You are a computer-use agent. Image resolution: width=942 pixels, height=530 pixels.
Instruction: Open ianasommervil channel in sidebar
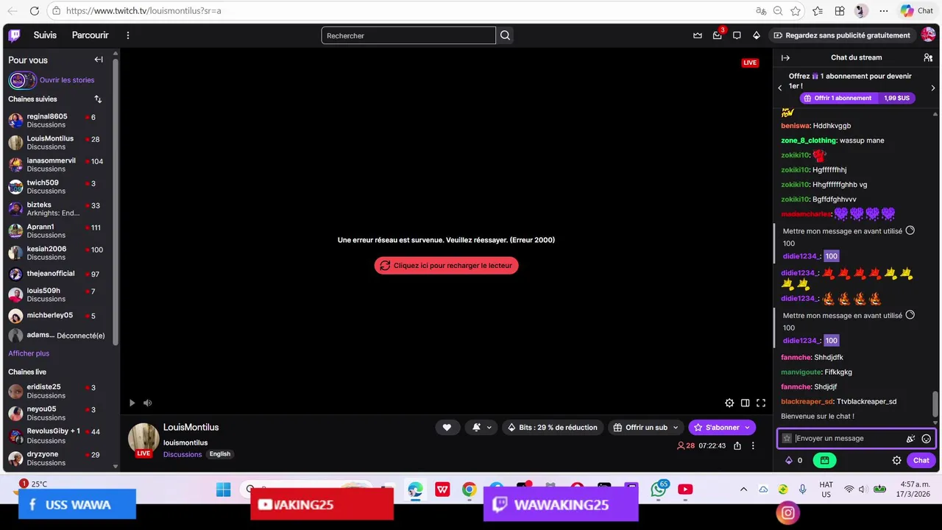57,165
